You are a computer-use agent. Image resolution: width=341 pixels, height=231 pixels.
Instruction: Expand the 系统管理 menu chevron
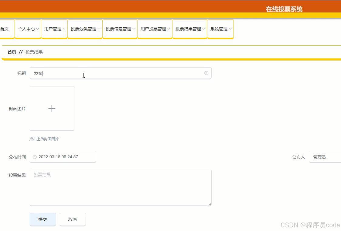click(x=230, y=29)
